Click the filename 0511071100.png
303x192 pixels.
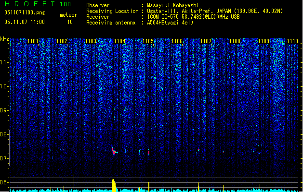click(25, 12)
